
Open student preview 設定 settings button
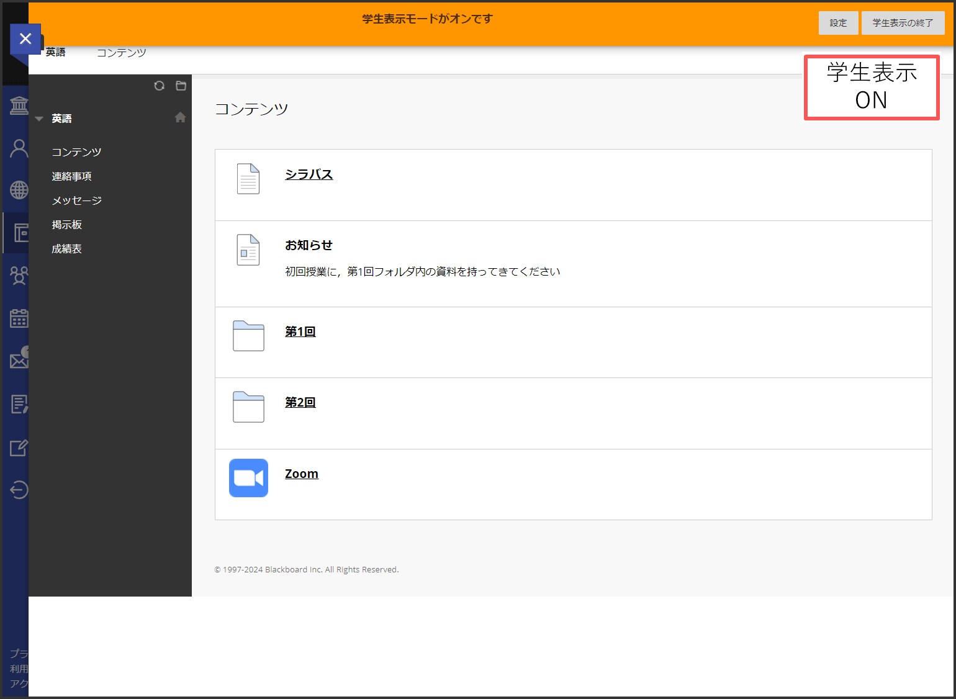tap(839, 22)
